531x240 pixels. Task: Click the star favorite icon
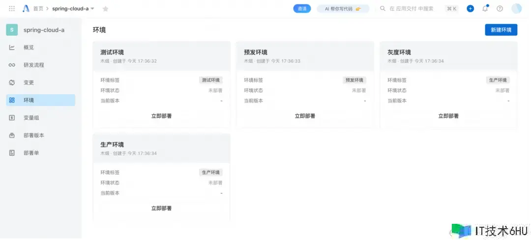pyautogui.click(x=105, y=9)
